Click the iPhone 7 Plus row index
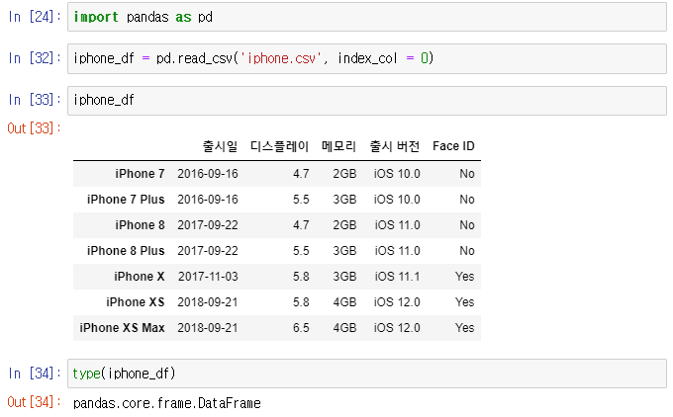Image resolution: width=673 pixels, height=417 pixels. (126, 200)
